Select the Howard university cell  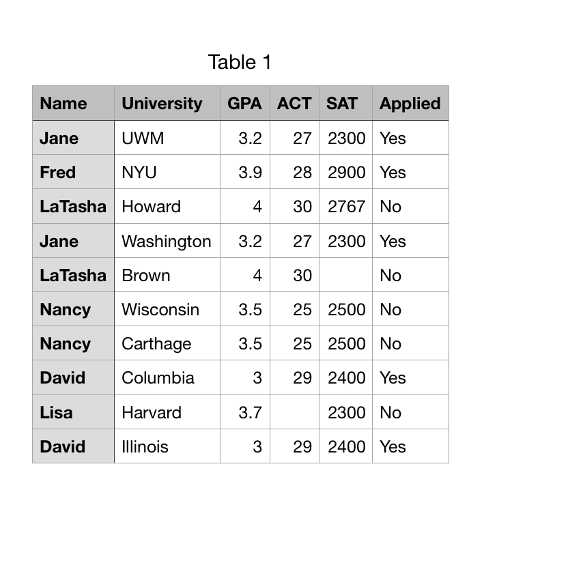tap(167, 206)
